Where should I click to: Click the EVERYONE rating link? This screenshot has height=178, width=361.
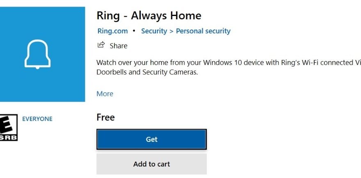pyautogui.click(x=37, y=119)
